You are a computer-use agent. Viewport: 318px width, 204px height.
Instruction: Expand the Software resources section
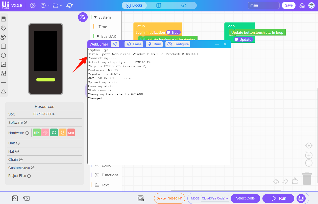26,123
